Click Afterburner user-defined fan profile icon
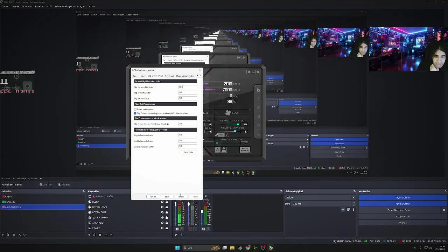 point(224,150)
